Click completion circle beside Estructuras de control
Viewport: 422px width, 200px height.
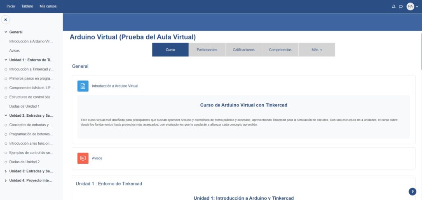[x=6, y=97]
